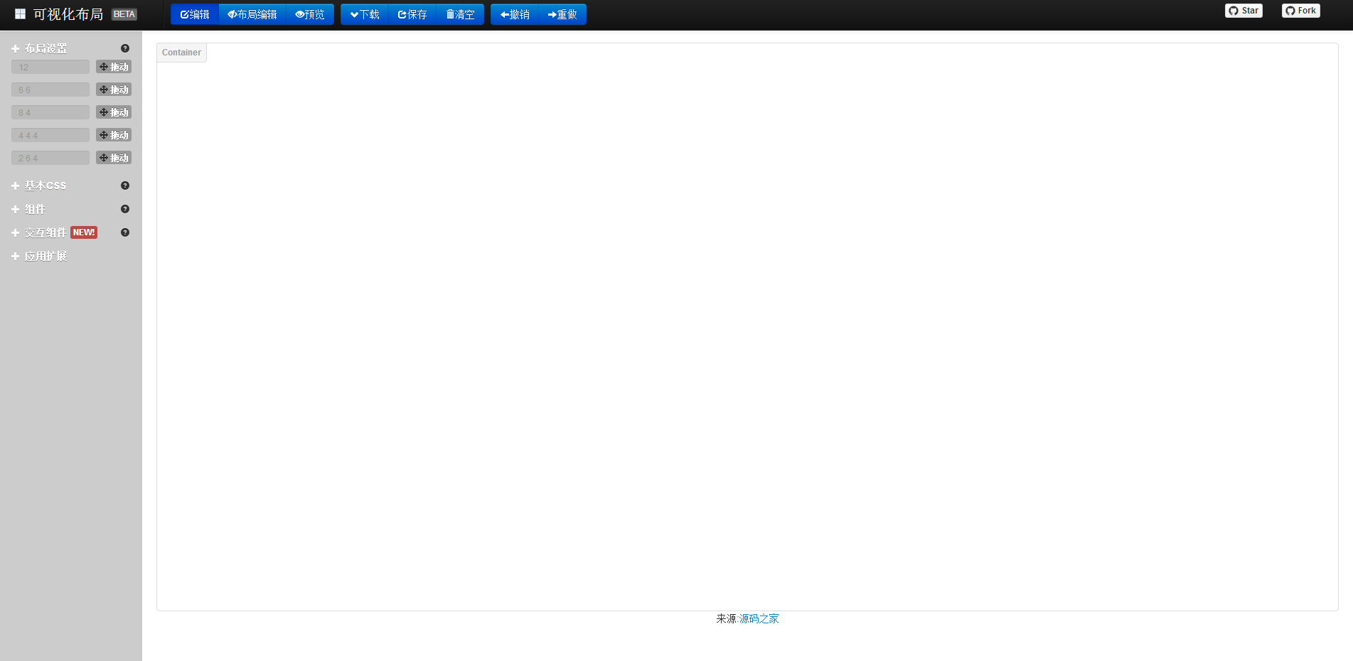Screen dimensions: 1353x661
Task: Open help icon for 布局设置
Action: pos(125,48)
